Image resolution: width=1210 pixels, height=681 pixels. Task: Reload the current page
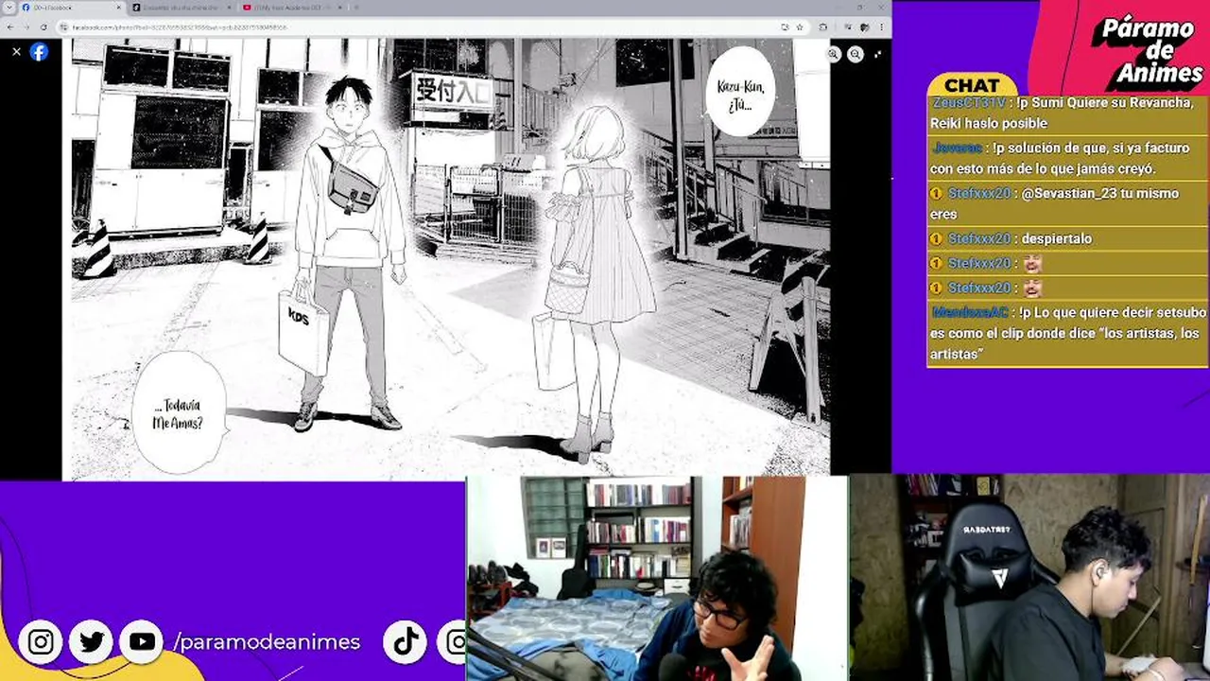pyautogui.click(x=43, y=27)
